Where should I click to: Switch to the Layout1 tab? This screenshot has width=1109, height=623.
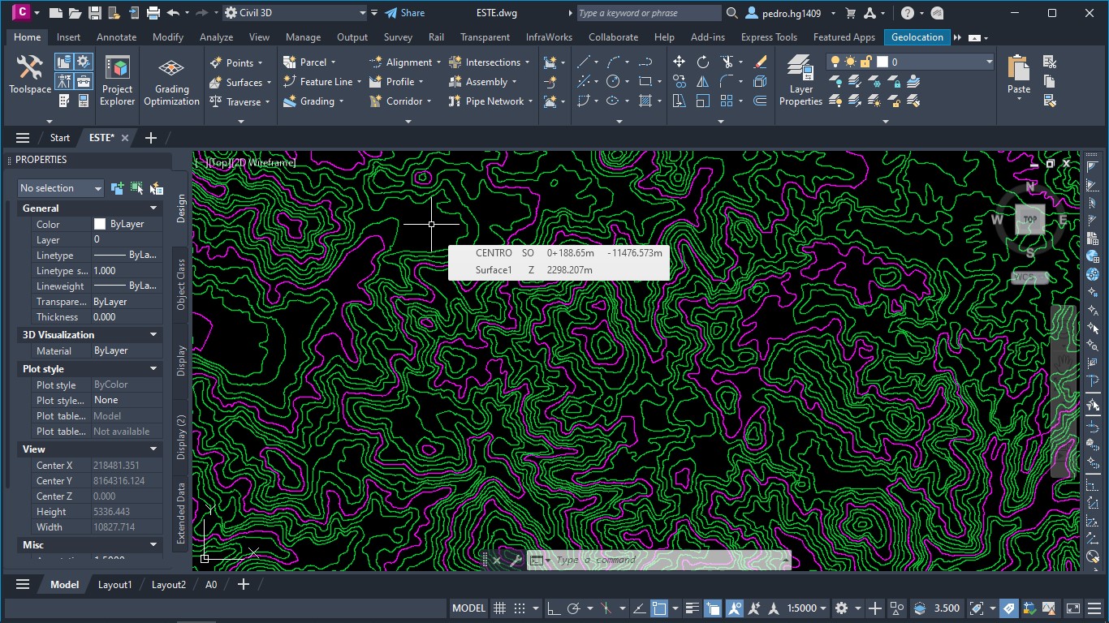pyautogui.click(x=114, y=585)
